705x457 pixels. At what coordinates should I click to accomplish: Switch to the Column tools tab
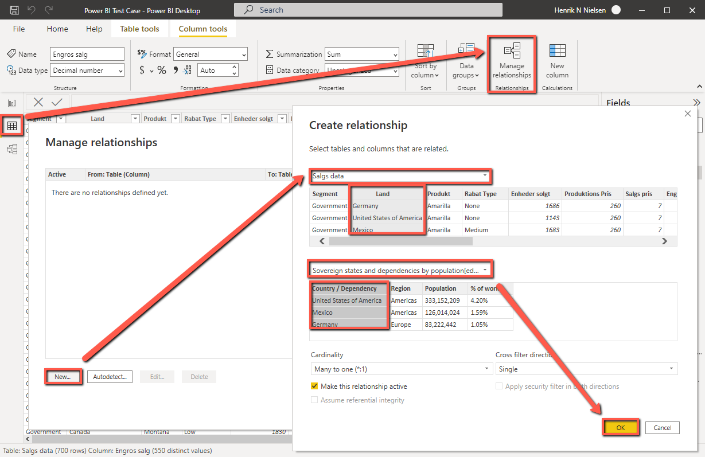click(x=203, y=29)
